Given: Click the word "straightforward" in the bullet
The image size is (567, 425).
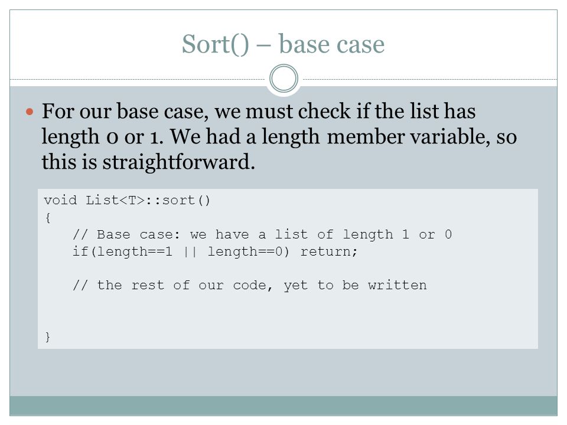Looking at the screenshot, I should pos(176,162).
